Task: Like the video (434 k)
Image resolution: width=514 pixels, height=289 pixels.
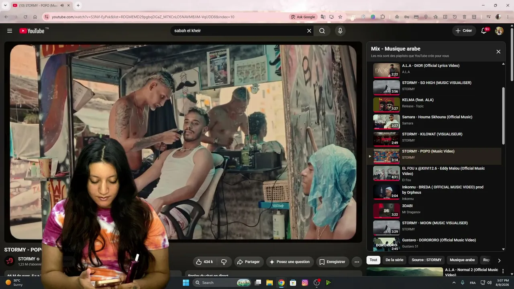Action: coord(205,262)
